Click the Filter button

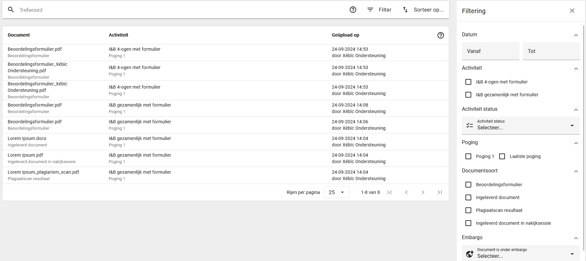point(379,10)
